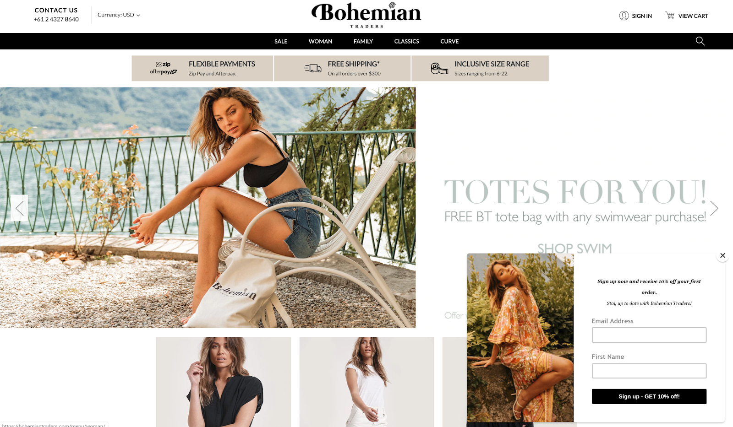
Task: Focus the Email Address field
Action: point(649,335)
